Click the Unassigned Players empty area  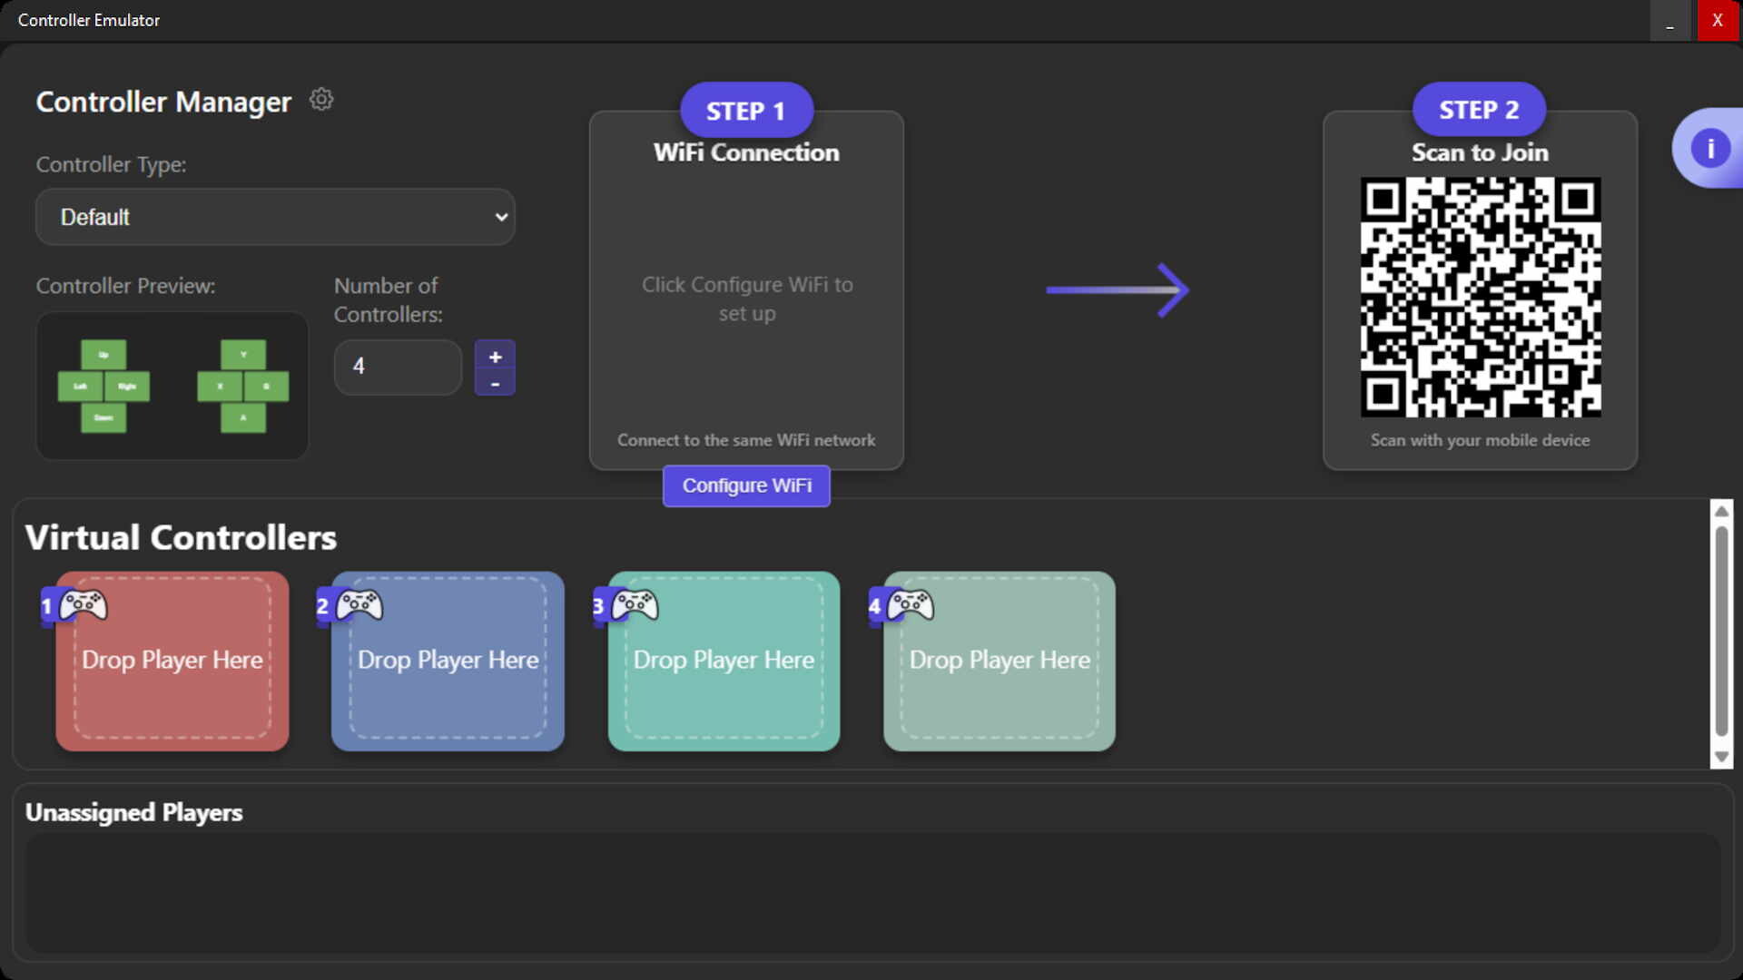tap(871, 893)
